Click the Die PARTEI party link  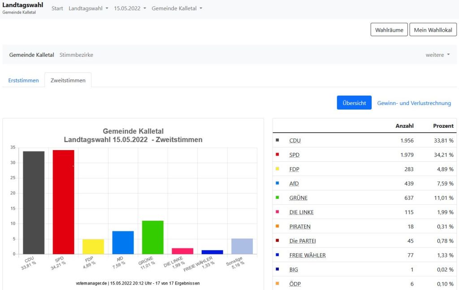click(303, 241)
